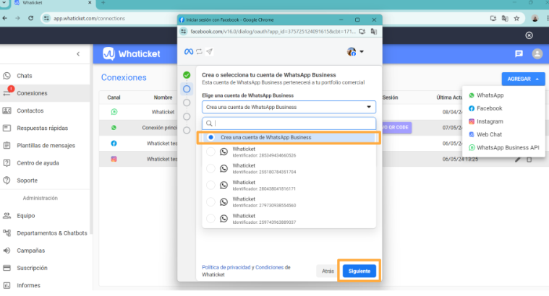Go back in main browser window
The image size is (549, 296).
[x=5, y=18]
